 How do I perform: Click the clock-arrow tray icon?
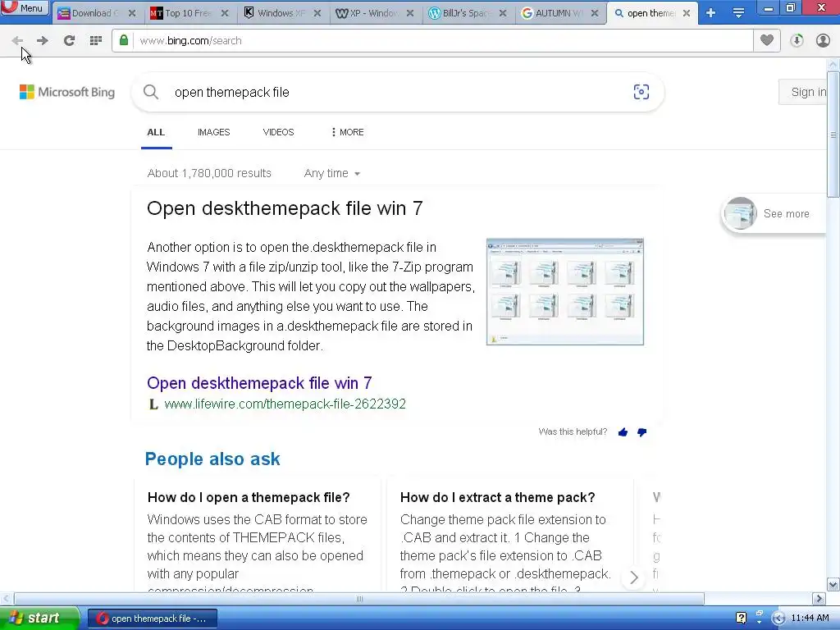click(x=778, y=619)
